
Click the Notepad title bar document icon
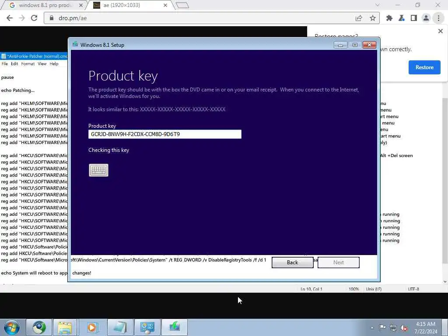pyautogui.click(x=3, y=56)
